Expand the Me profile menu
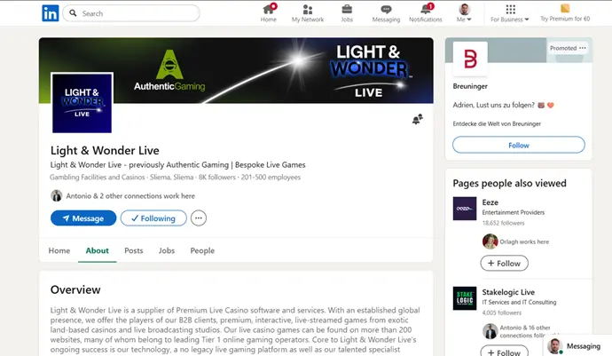This screenshot has width=612, height=356. [x=464, y=13]
